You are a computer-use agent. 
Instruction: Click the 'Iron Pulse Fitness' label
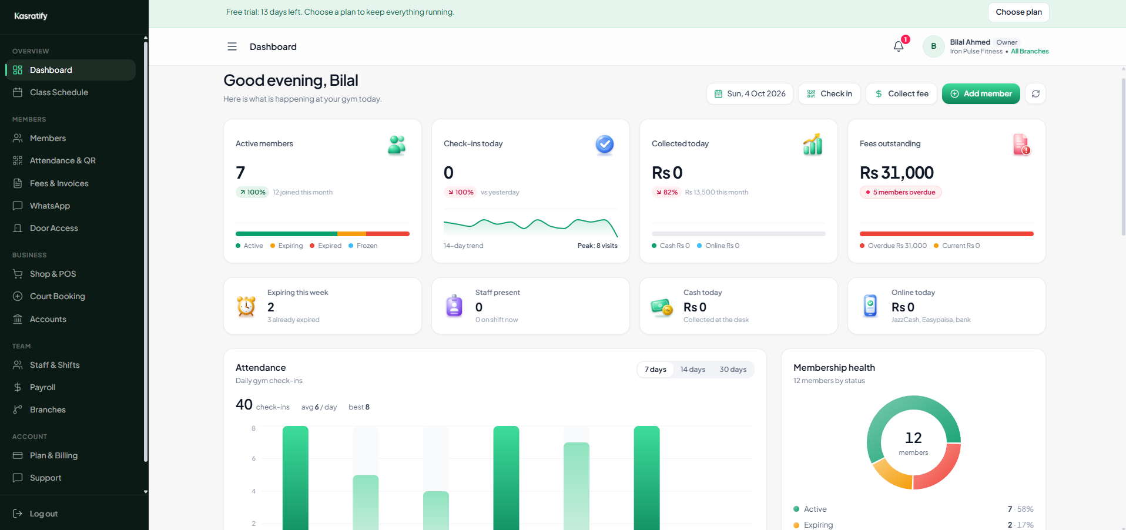(x=976, y=51)
